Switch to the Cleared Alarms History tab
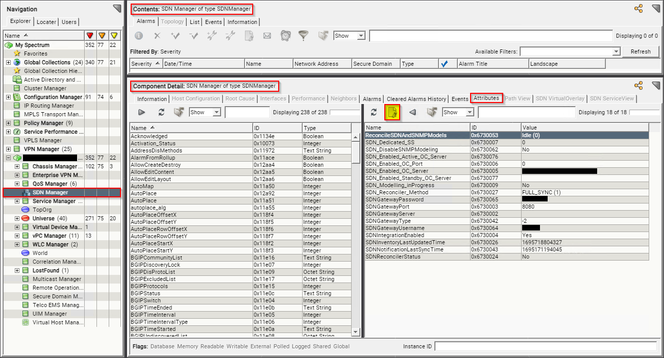Screen dimensions: 664x358 pyautogui.click(x=416, y=99)
